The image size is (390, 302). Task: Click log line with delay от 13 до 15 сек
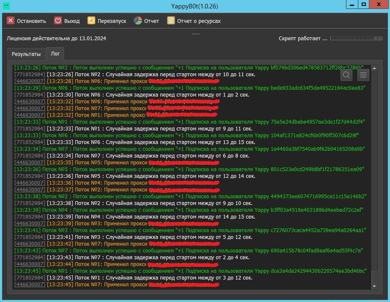pyautogui.click(x=135, y=142)
